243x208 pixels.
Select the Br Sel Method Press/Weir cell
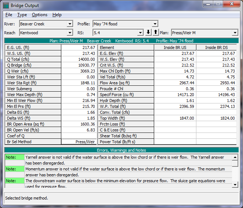79,142
